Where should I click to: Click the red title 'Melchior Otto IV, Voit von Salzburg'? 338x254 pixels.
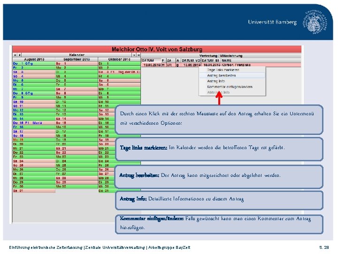[157, 49]
